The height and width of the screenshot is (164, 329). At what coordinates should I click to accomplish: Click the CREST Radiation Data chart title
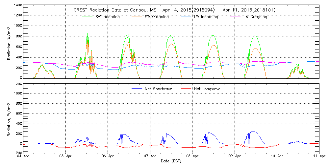175,10
